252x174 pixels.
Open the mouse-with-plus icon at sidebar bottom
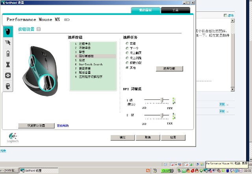point(8,86)
